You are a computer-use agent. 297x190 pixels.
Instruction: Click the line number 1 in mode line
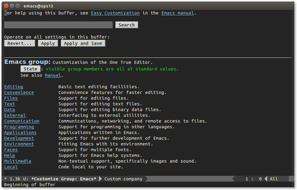click(x=247, y=179)
